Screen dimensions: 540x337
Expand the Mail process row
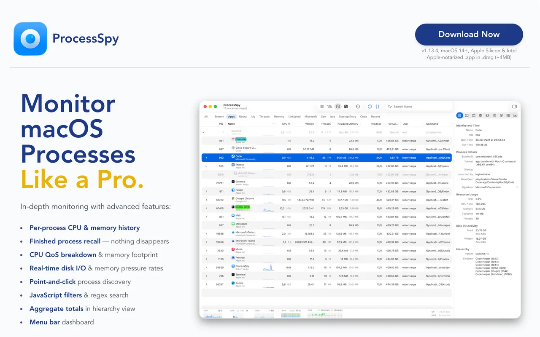[206, 217]
